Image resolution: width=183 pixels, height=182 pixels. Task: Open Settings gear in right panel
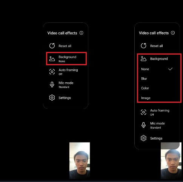[143, 138]
